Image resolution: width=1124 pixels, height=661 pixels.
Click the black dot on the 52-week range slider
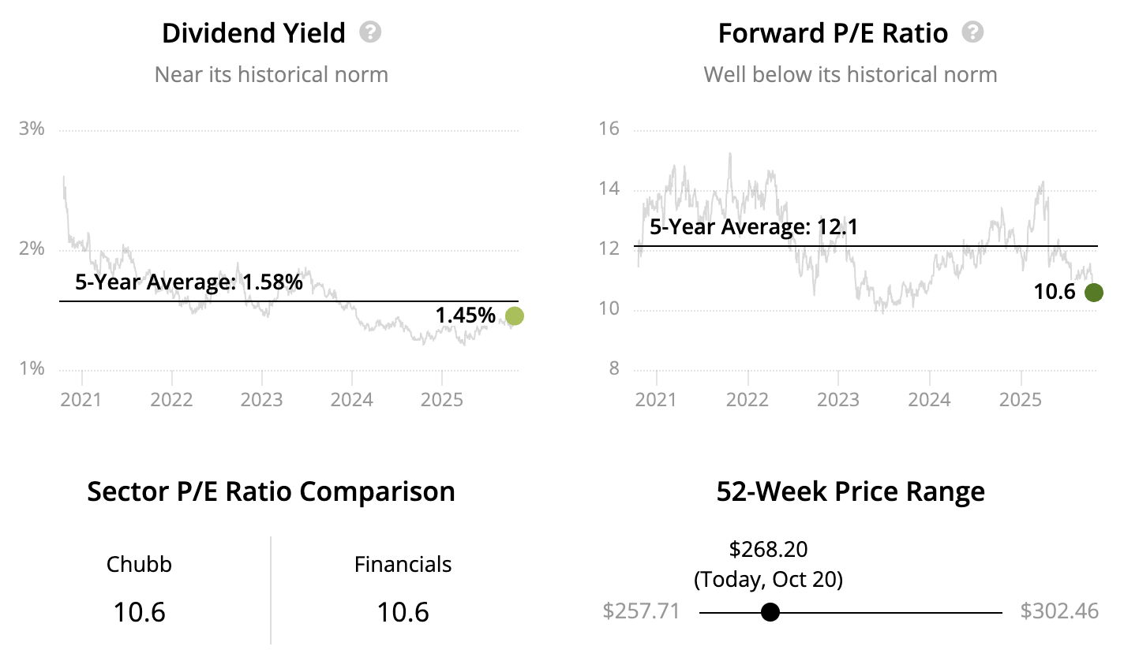[770, 612]
